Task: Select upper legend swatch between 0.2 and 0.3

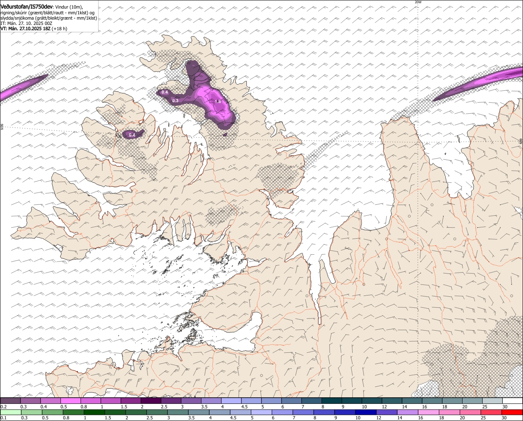Action: (11, 401)
